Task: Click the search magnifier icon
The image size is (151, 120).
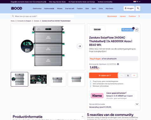Action: tap(13, 16)
